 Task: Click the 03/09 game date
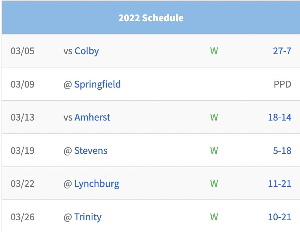coord(22,84)
